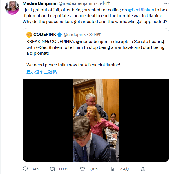Click the 8小时 quoted tweet timestamp
Image resolution: width=174 pixels, height=174 pixels.
(95, 35)
